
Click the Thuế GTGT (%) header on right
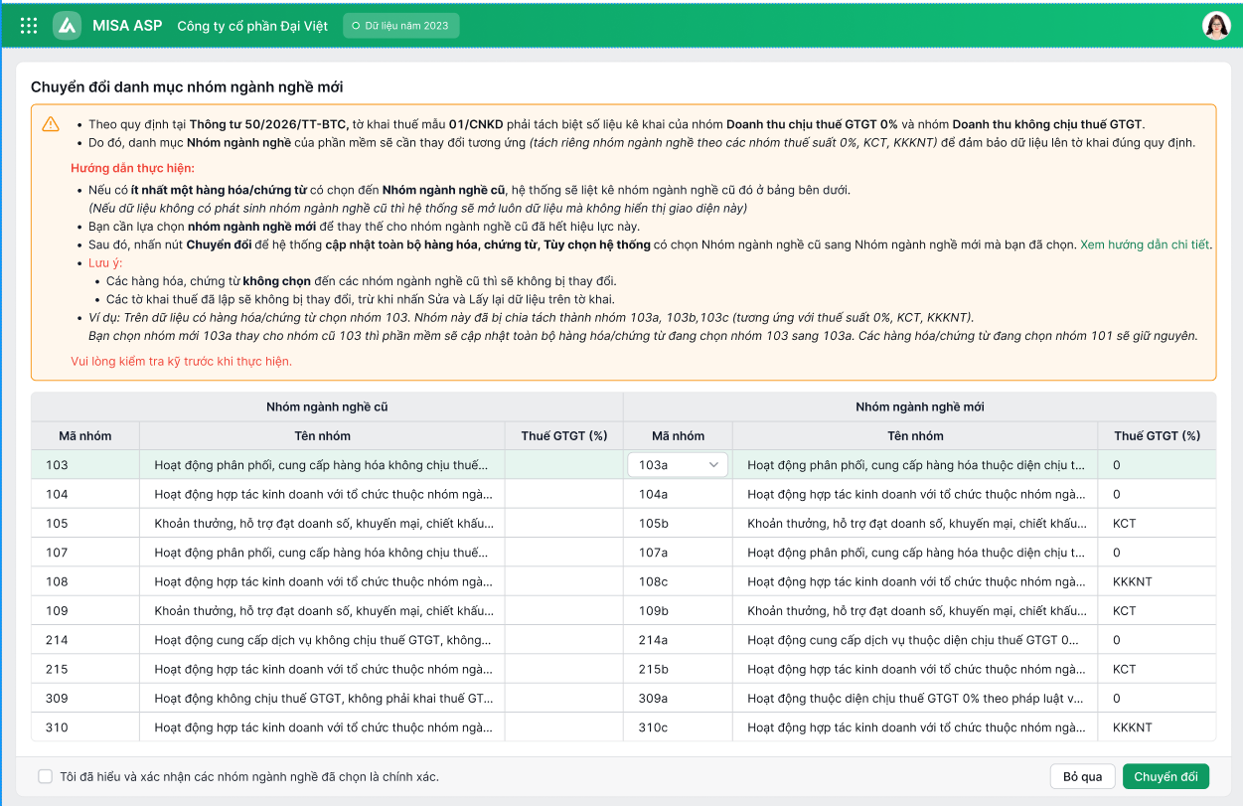tap(1157, 435)
